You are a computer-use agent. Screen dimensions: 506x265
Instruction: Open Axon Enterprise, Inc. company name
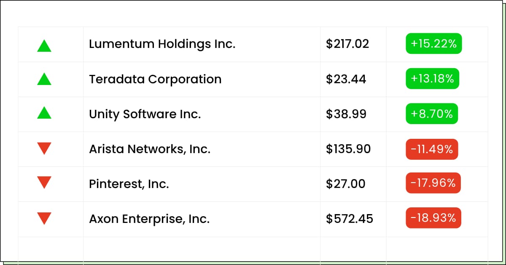point(149,219)
